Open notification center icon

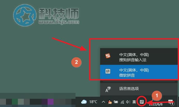click(x=171, y=102)
